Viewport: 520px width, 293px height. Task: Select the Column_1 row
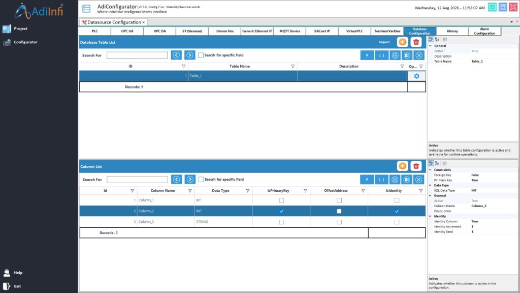click(252, 200)
